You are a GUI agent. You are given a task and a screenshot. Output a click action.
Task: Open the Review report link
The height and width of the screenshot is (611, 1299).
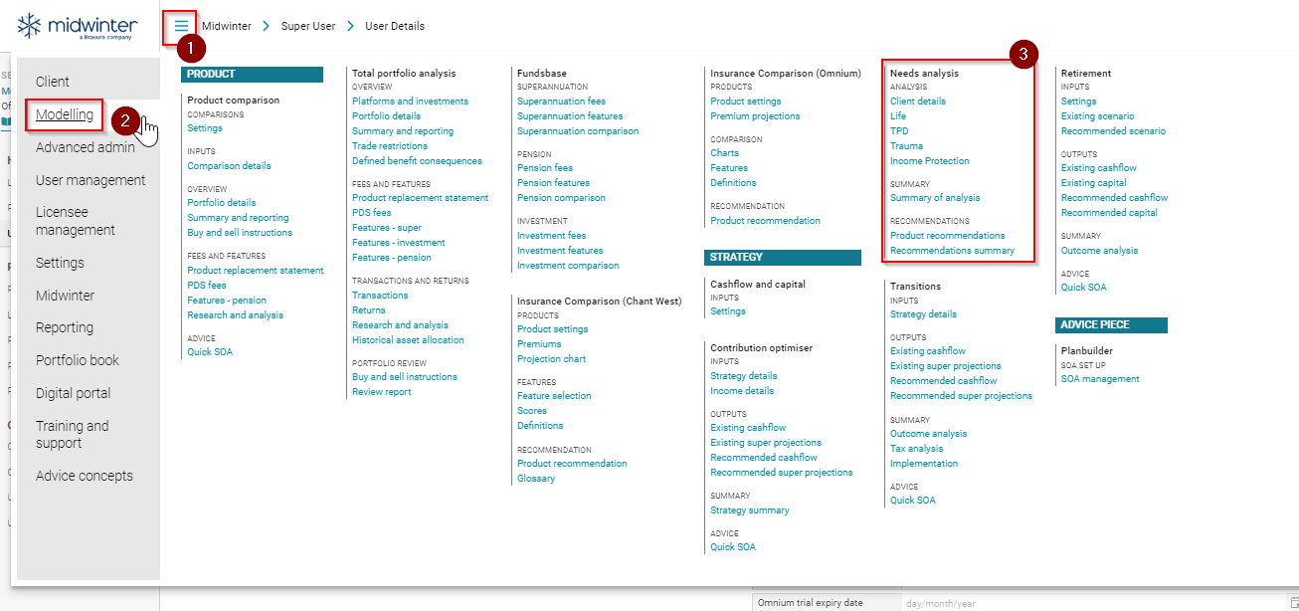click(x=382, y=392)
